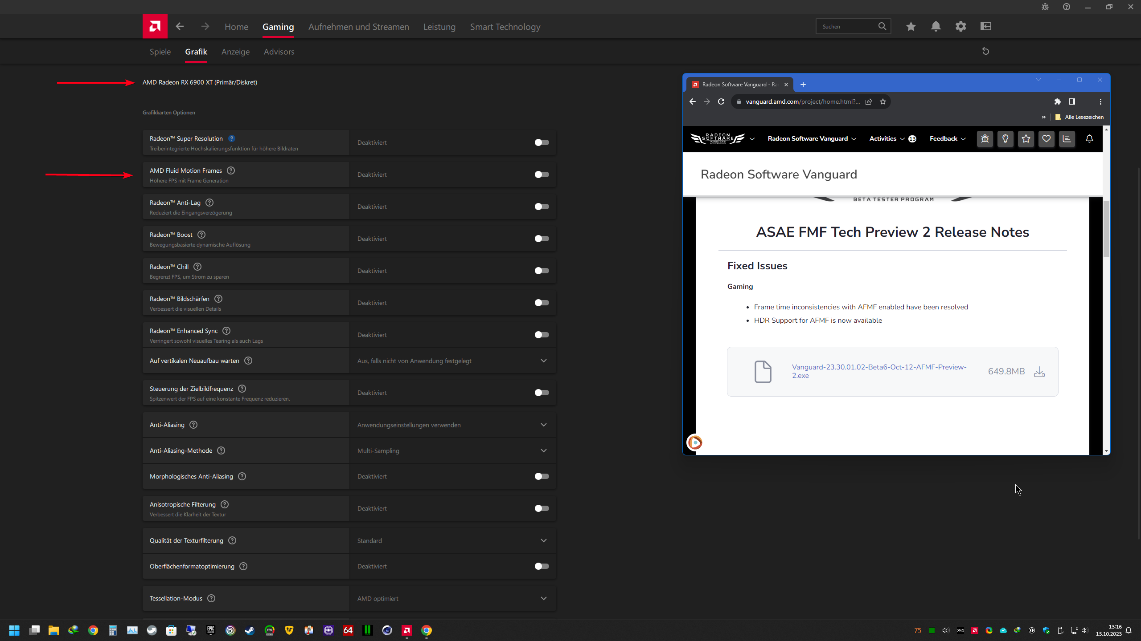
Task: Expand the Anti-Aliasing dropdown
Action: (543, 425)
